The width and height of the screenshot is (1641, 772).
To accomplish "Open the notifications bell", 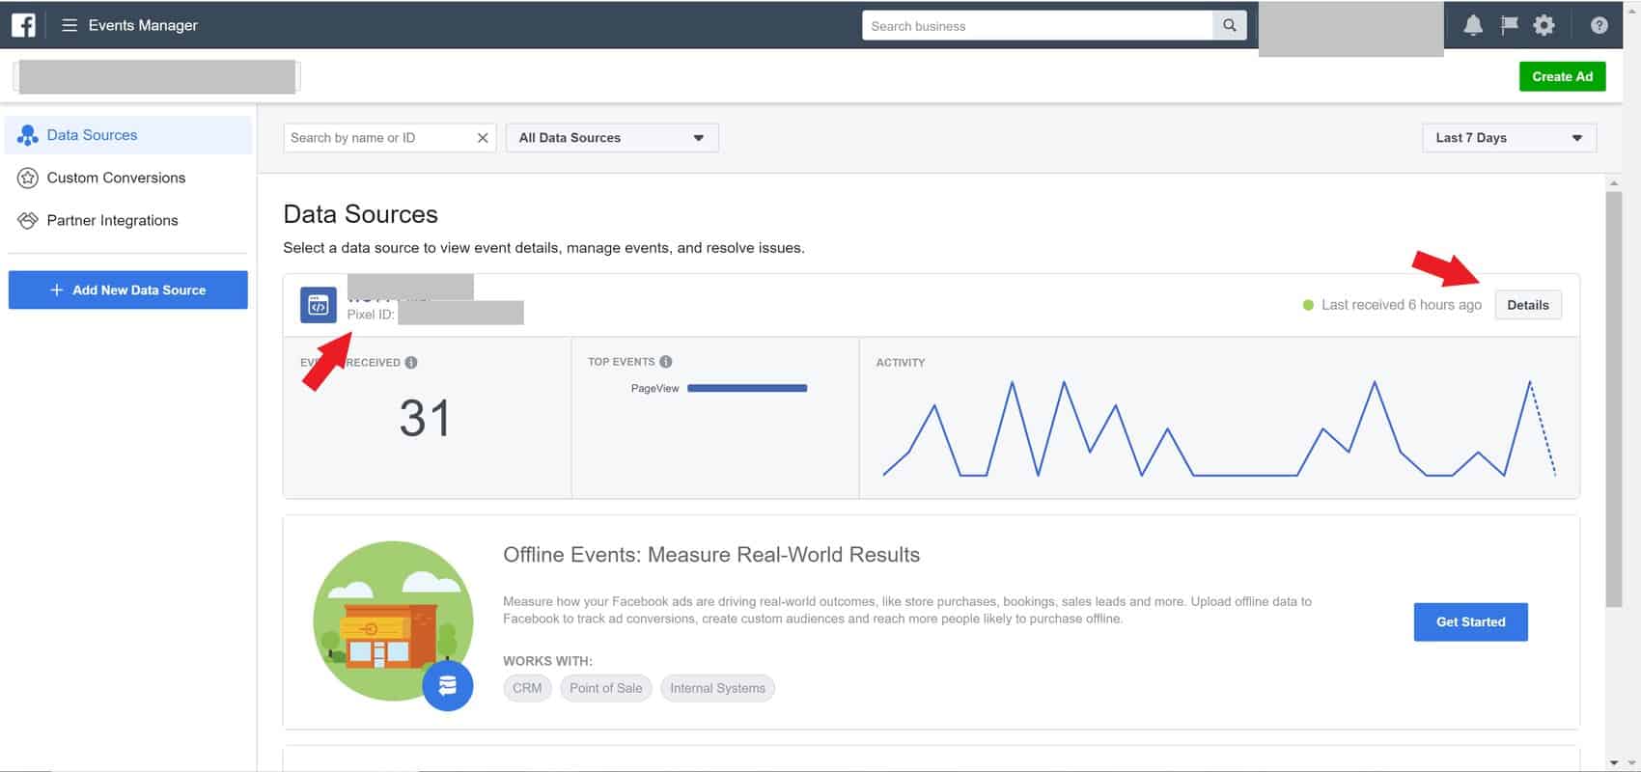I will pyautogui.click(x=1473, y=26).
